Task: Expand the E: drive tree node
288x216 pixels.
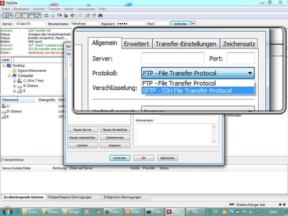Action: point(14,91)
